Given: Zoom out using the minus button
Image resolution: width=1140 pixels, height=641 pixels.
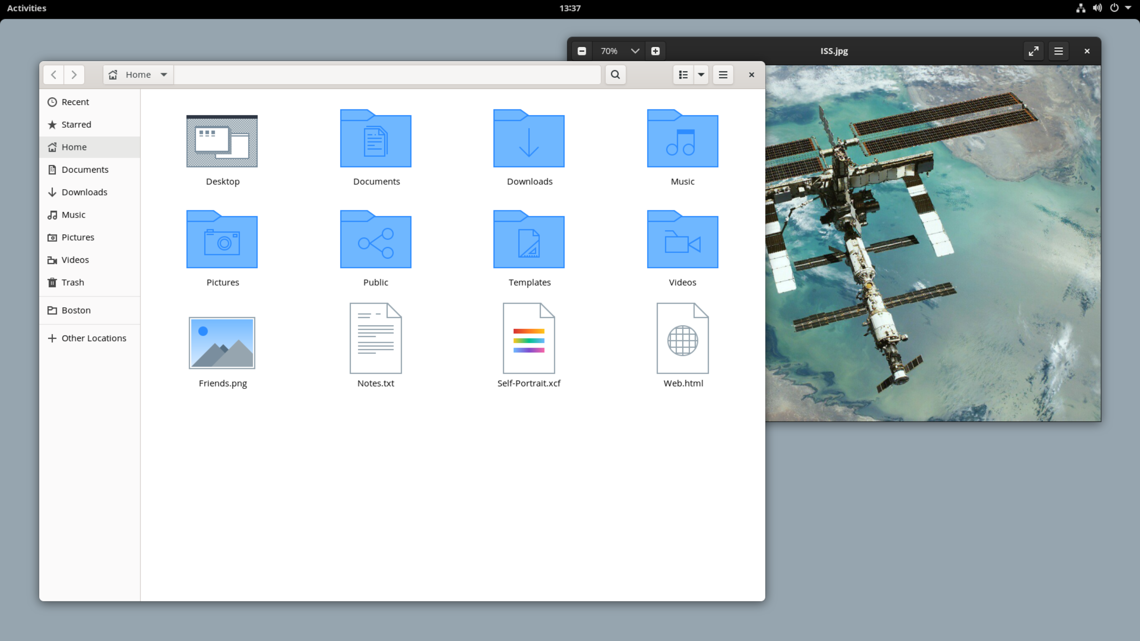Looking at the screenshot, I should click(581, 51).
